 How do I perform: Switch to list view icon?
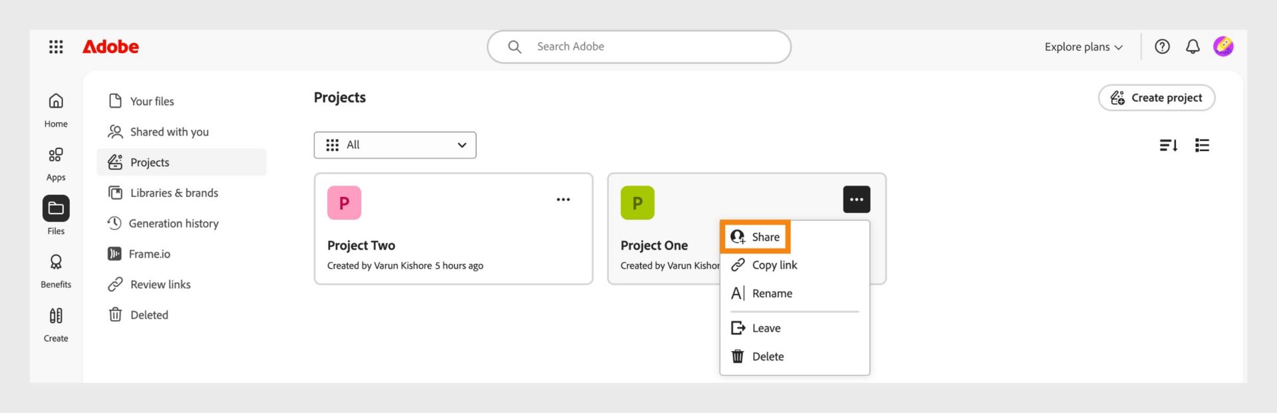[x=1202, y=145]
